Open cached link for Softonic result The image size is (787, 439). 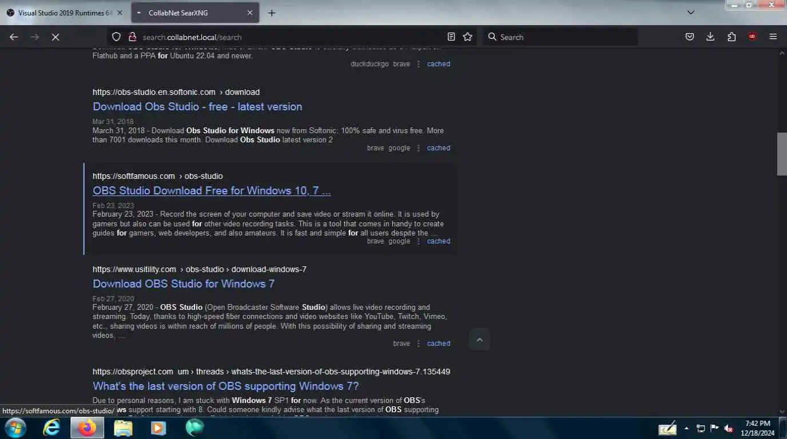(x=439, y=148)
